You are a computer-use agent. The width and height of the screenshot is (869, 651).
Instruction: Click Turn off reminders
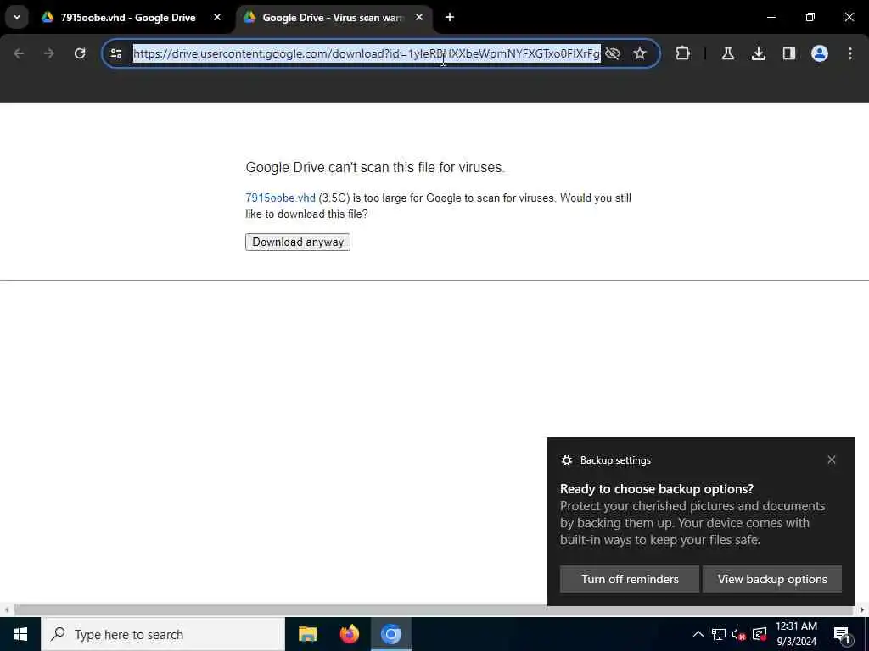click(x=630, y=579)
